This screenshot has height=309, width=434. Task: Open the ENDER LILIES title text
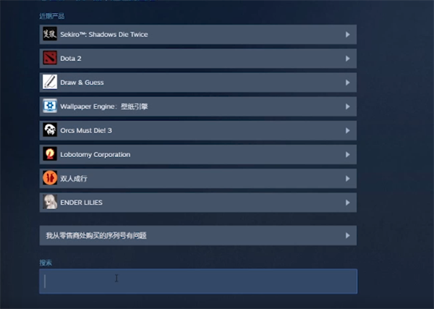81,203
